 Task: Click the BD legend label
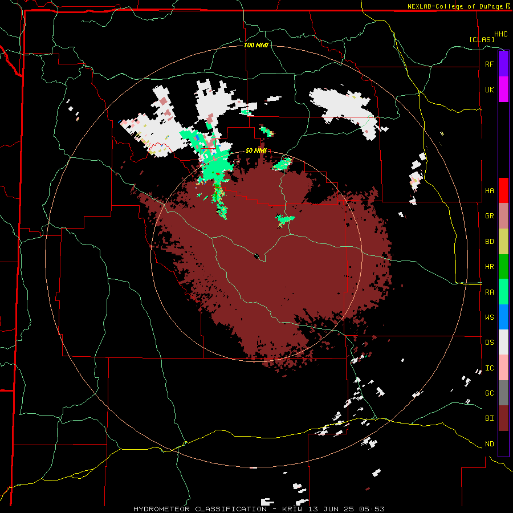click(489, 242)
